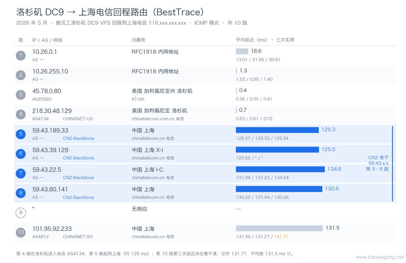Screen dimensions: 406x263
Task: Click hop number 3 circle badge
Action: coord(21,95)
